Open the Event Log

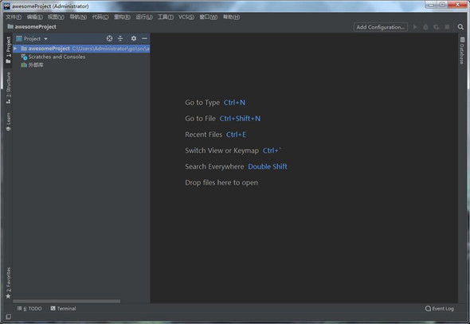[440, 308]
